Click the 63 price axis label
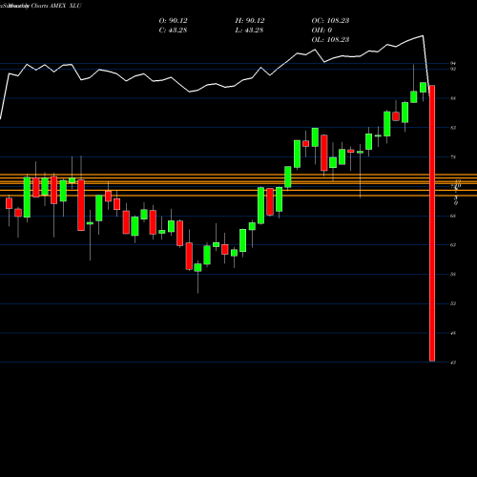The height and width of the screenshot is (477, 477). pos(453,245)
